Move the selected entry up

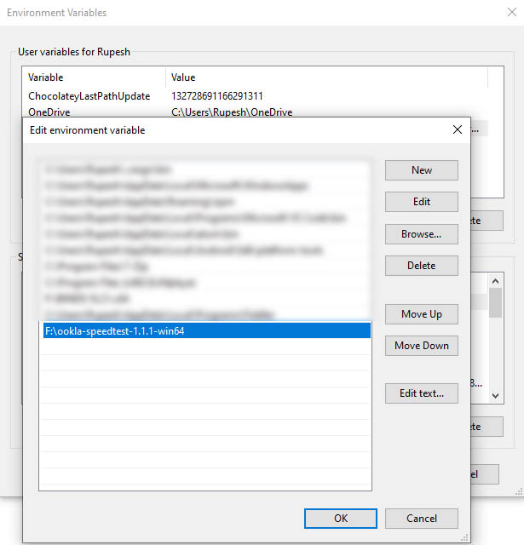click(x=421, y=314)
